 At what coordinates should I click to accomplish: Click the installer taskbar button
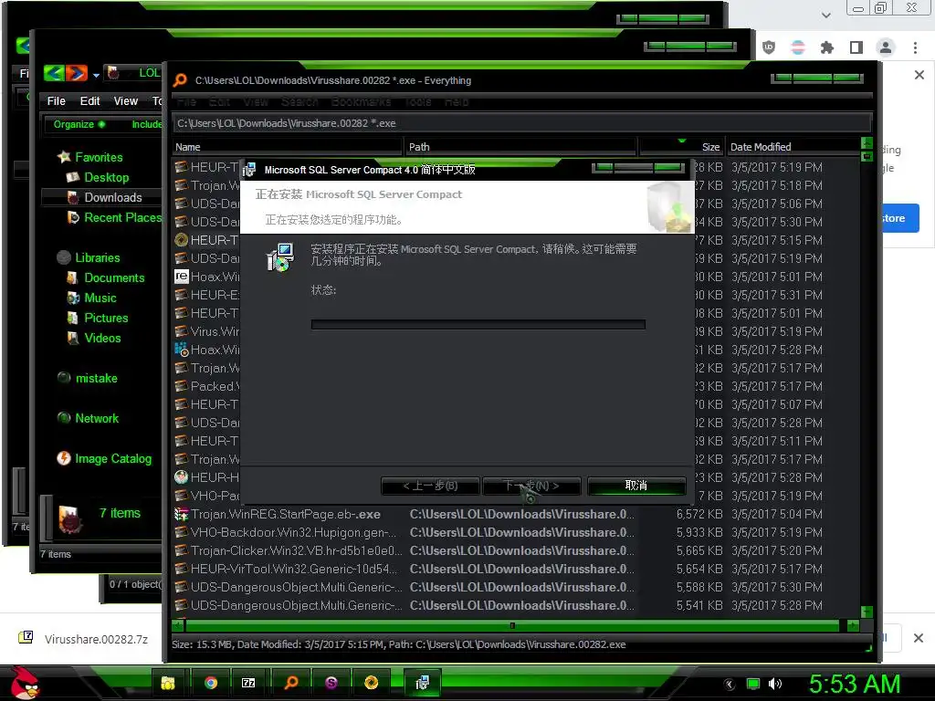tap(422, 683)
